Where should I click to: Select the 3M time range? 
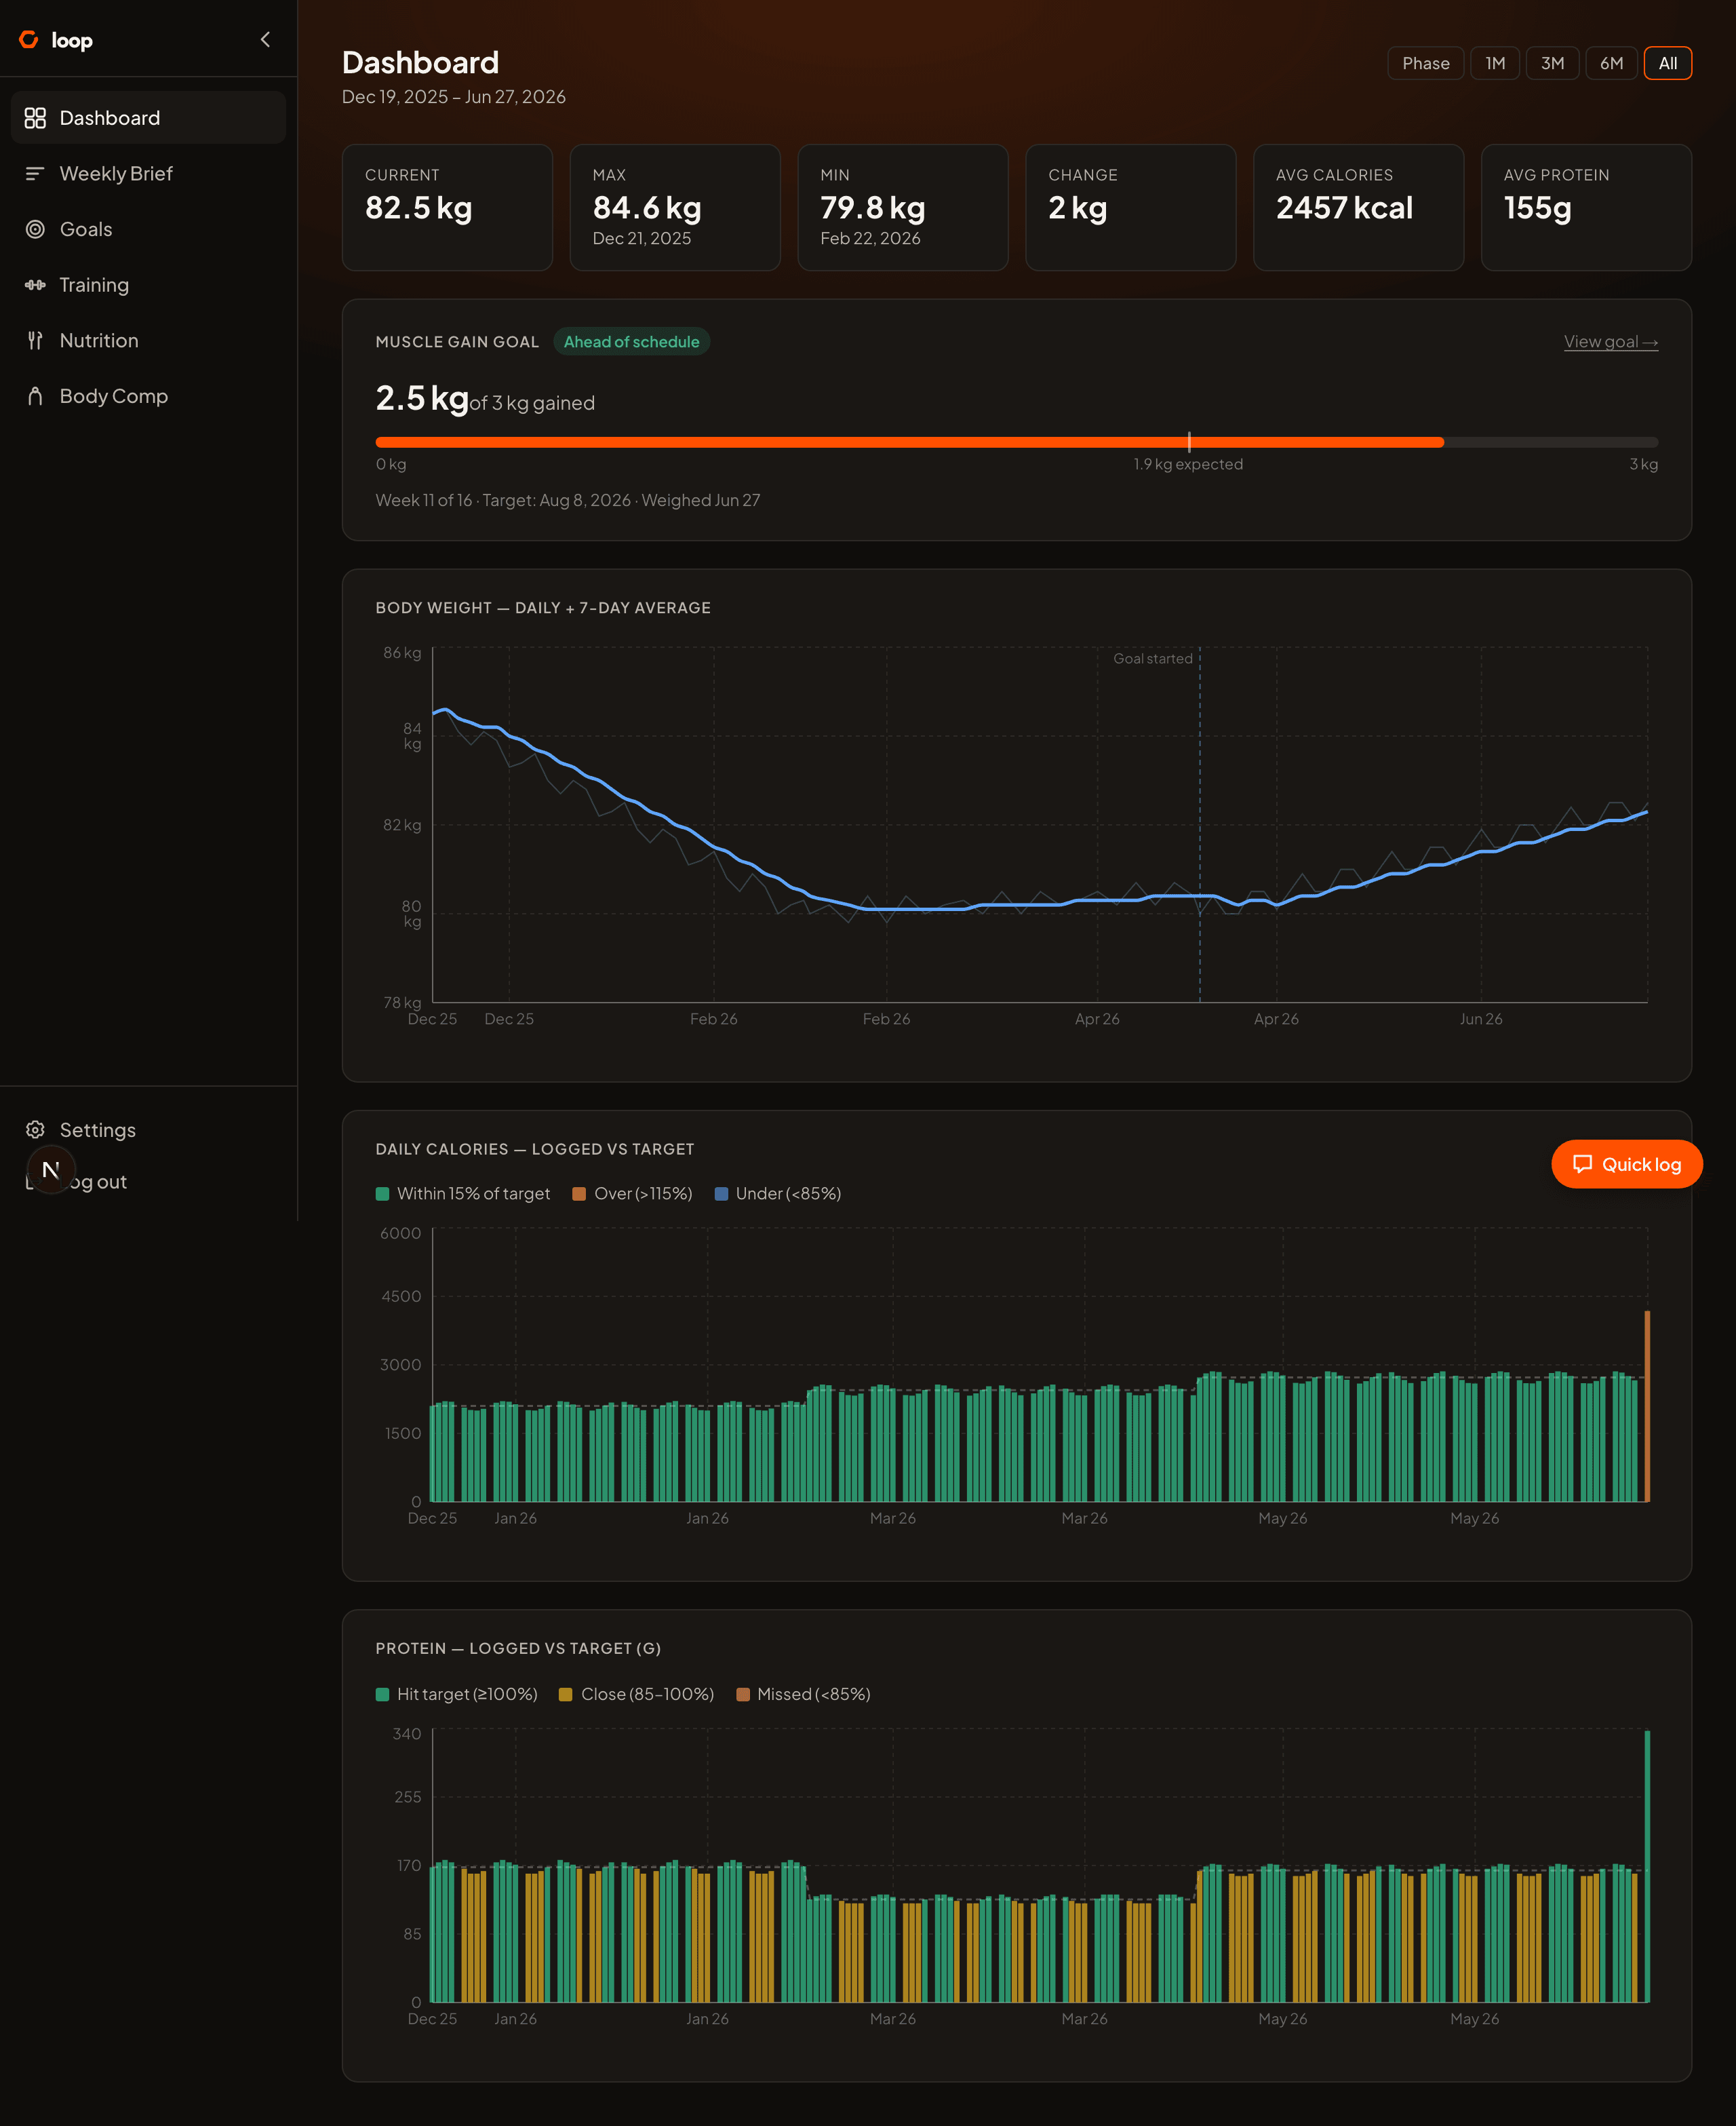(x=1552, y=63)
